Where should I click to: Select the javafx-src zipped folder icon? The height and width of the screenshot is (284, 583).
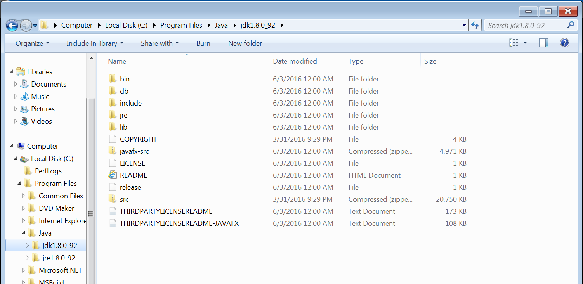tap(113, 151)
